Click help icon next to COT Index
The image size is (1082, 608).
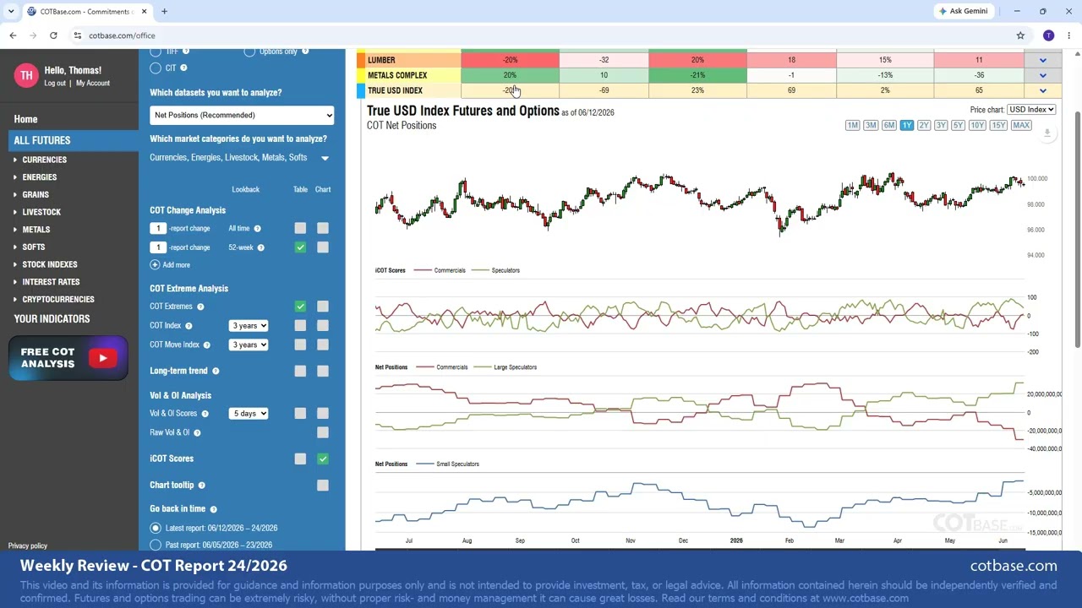point(189,326)
